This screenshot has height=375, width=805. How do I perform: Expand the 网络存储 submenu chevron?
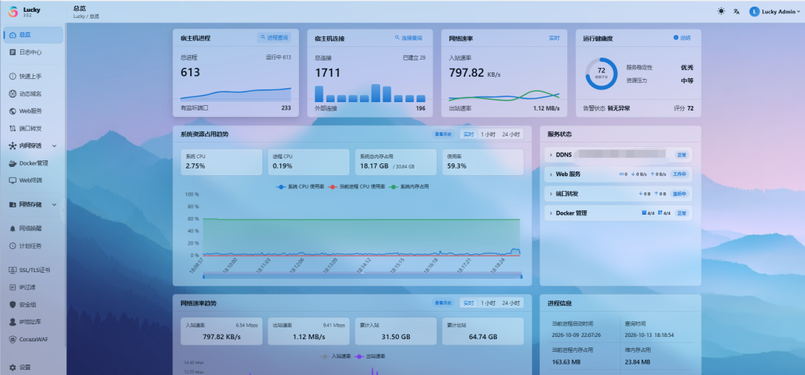tap(54, 204)
